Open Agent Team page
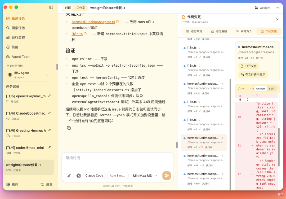This screenshot has height=199, width=286. click(x=18, y=57)
